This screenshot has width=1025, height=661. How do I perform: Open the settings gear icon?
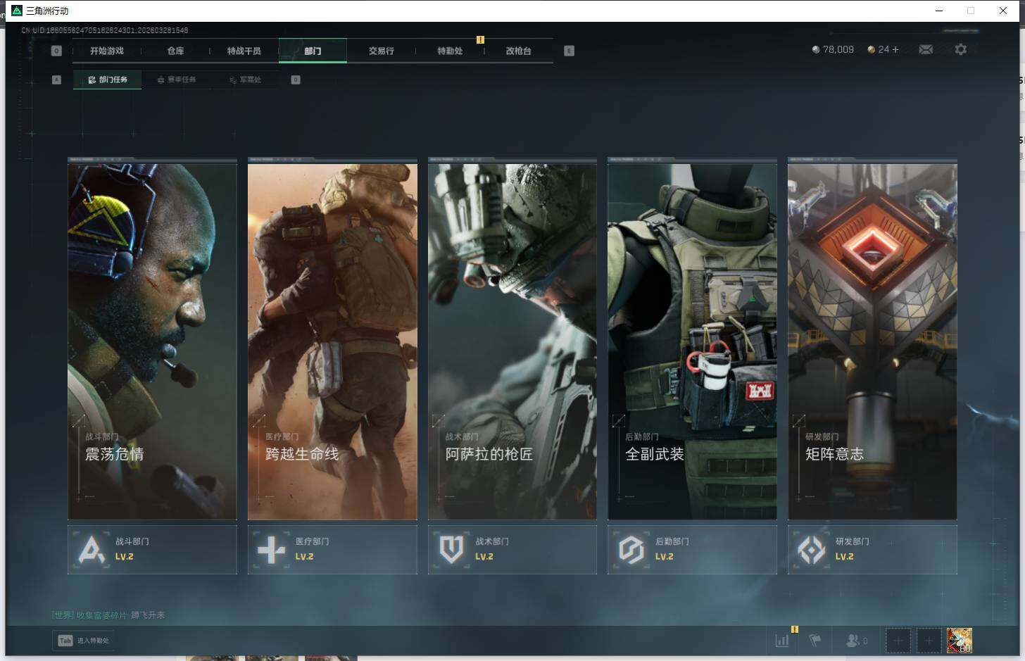tap(960, 49)
